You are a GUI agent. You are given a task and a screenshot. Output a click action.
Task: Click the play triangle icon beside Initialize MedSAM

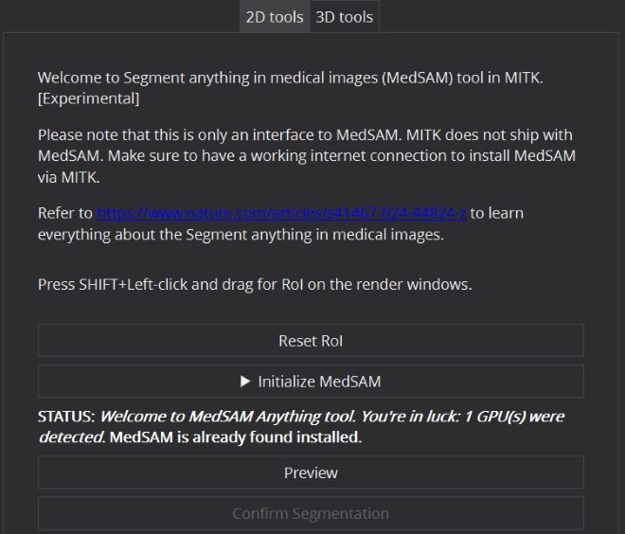245,382
